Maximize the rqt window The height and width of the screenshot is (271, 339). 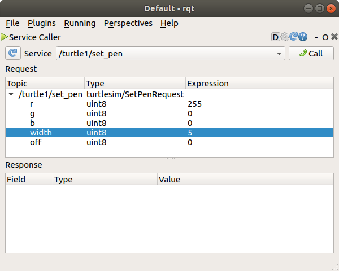[320, 8]
